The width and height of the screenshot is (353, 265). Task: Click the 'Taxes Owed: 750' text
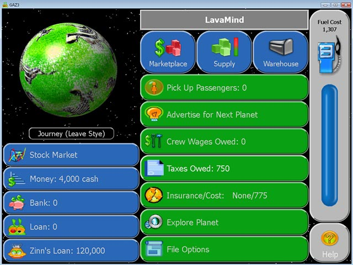pyautogui.click(x=198, y=168)
